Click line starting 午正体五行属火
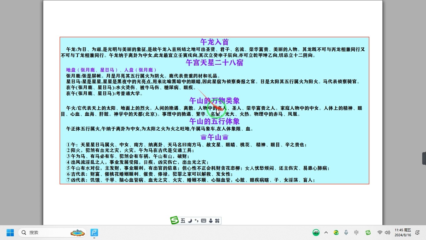Image resolution: width=426 pixels, height=240 pixels. (x=160, y=129)
